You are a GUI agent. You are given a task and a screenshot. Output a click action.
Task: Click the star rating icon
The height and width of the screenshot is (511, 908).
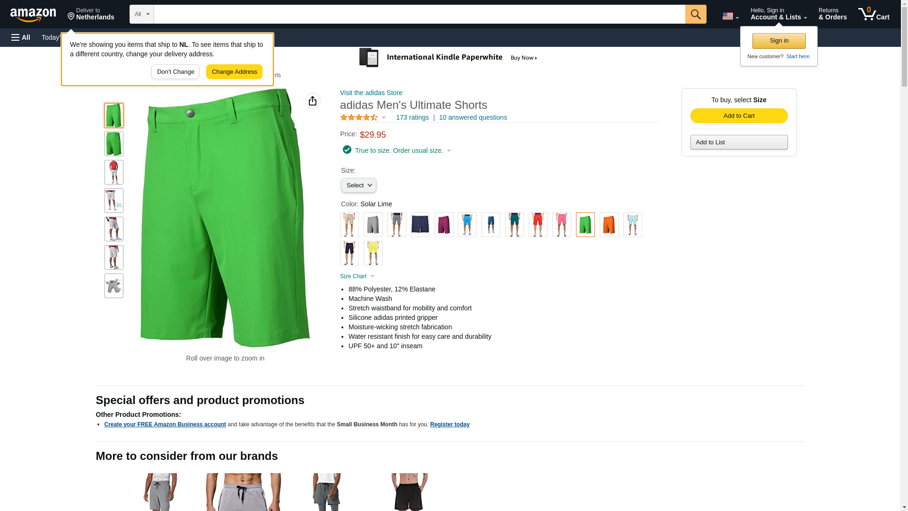pos(359,117)
